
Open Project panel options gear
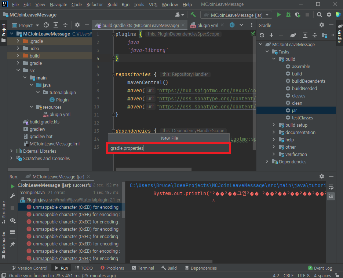[77, 25]
